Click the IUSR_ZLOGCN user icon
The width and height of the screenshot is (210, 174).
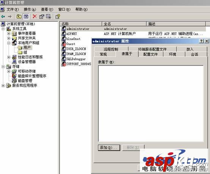pos(63,49)
